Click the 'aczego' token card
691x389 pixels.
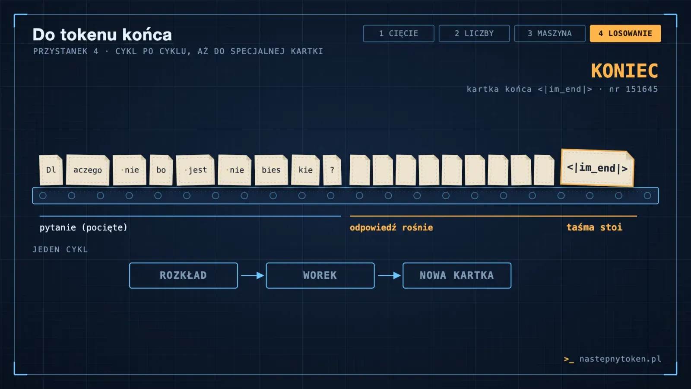tap(88, 170)
